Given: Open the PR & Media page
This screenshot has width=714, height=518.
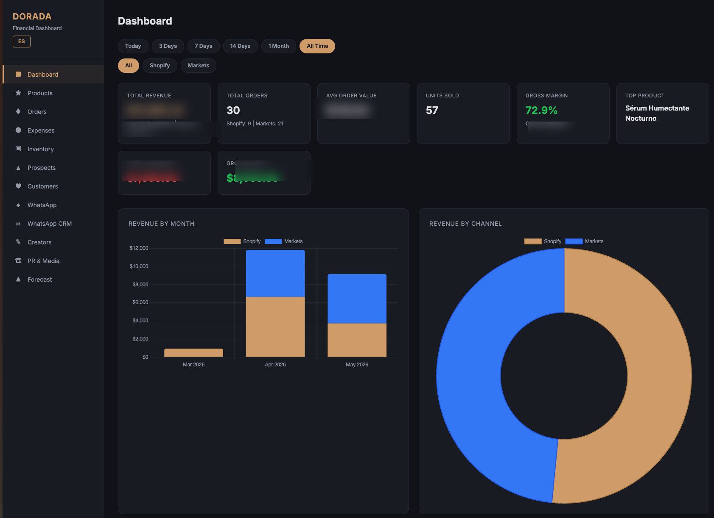Looking at the screenshot, I should click(x=53, y=261).
